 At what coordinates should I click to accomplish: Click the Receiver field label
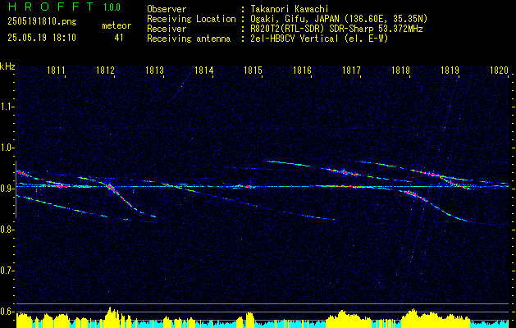(x=167, y=29)
